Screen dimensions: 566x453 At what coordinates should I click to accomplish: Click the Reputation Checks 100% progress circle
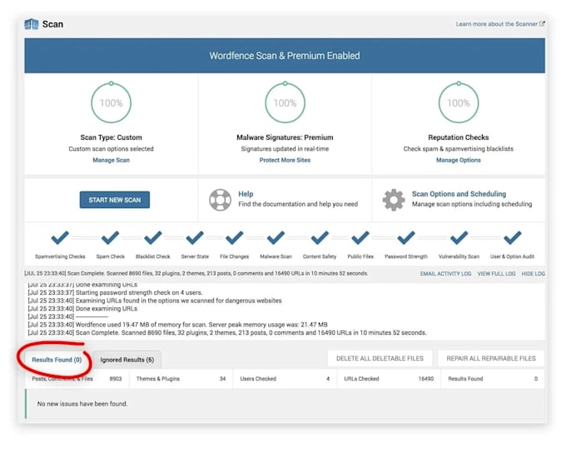[459, 103]
